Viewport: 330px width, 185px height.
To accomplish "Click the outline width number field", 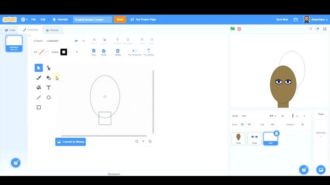I will (77, 52).
